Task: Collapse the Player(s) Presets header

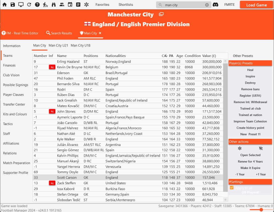Action: (x=250, y=63)
